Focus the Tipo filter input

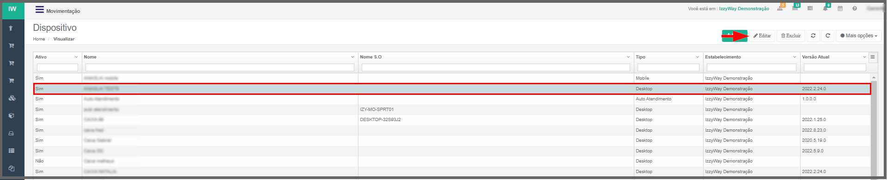pyautogui.click(x=668, y=67)
